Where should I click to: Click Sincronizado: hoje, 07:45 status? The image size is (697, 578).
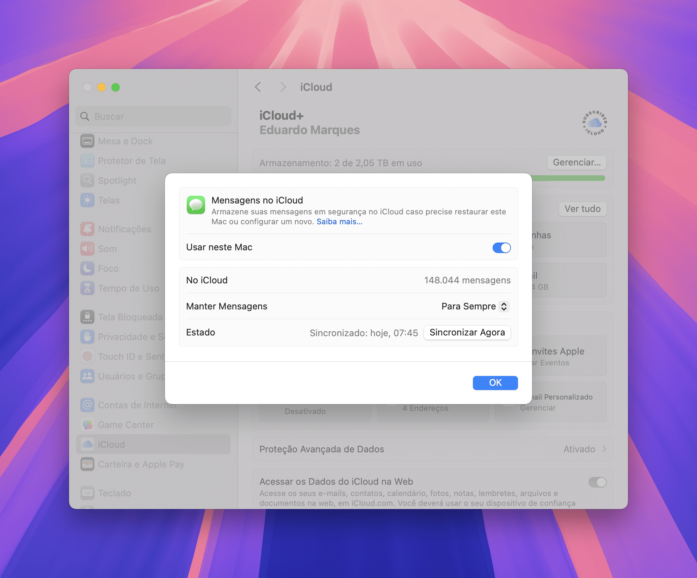pos(364,333)
